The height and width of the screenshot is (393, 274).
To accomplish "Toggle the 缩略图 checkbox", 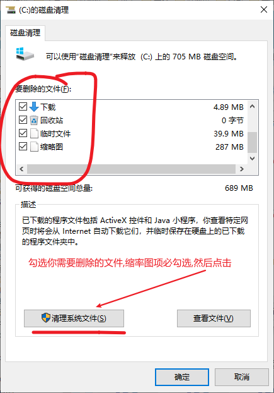I will (23, 147).
